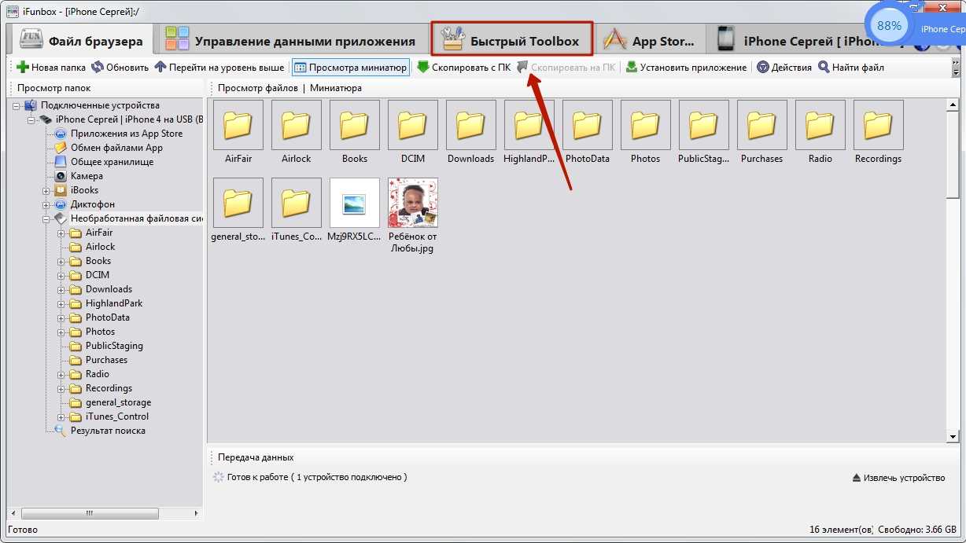Collapse the Подключенные устройства tree node

point(17,105)
